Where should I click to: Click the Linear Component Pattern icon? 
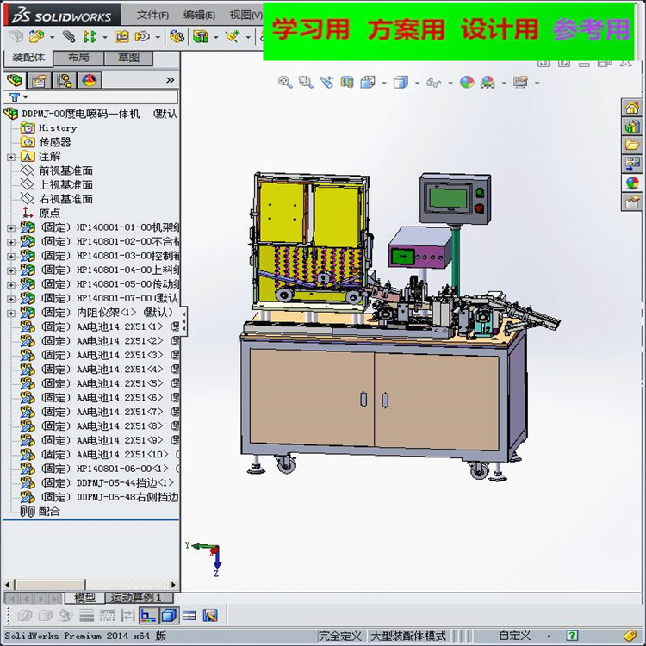pos(90,37)
